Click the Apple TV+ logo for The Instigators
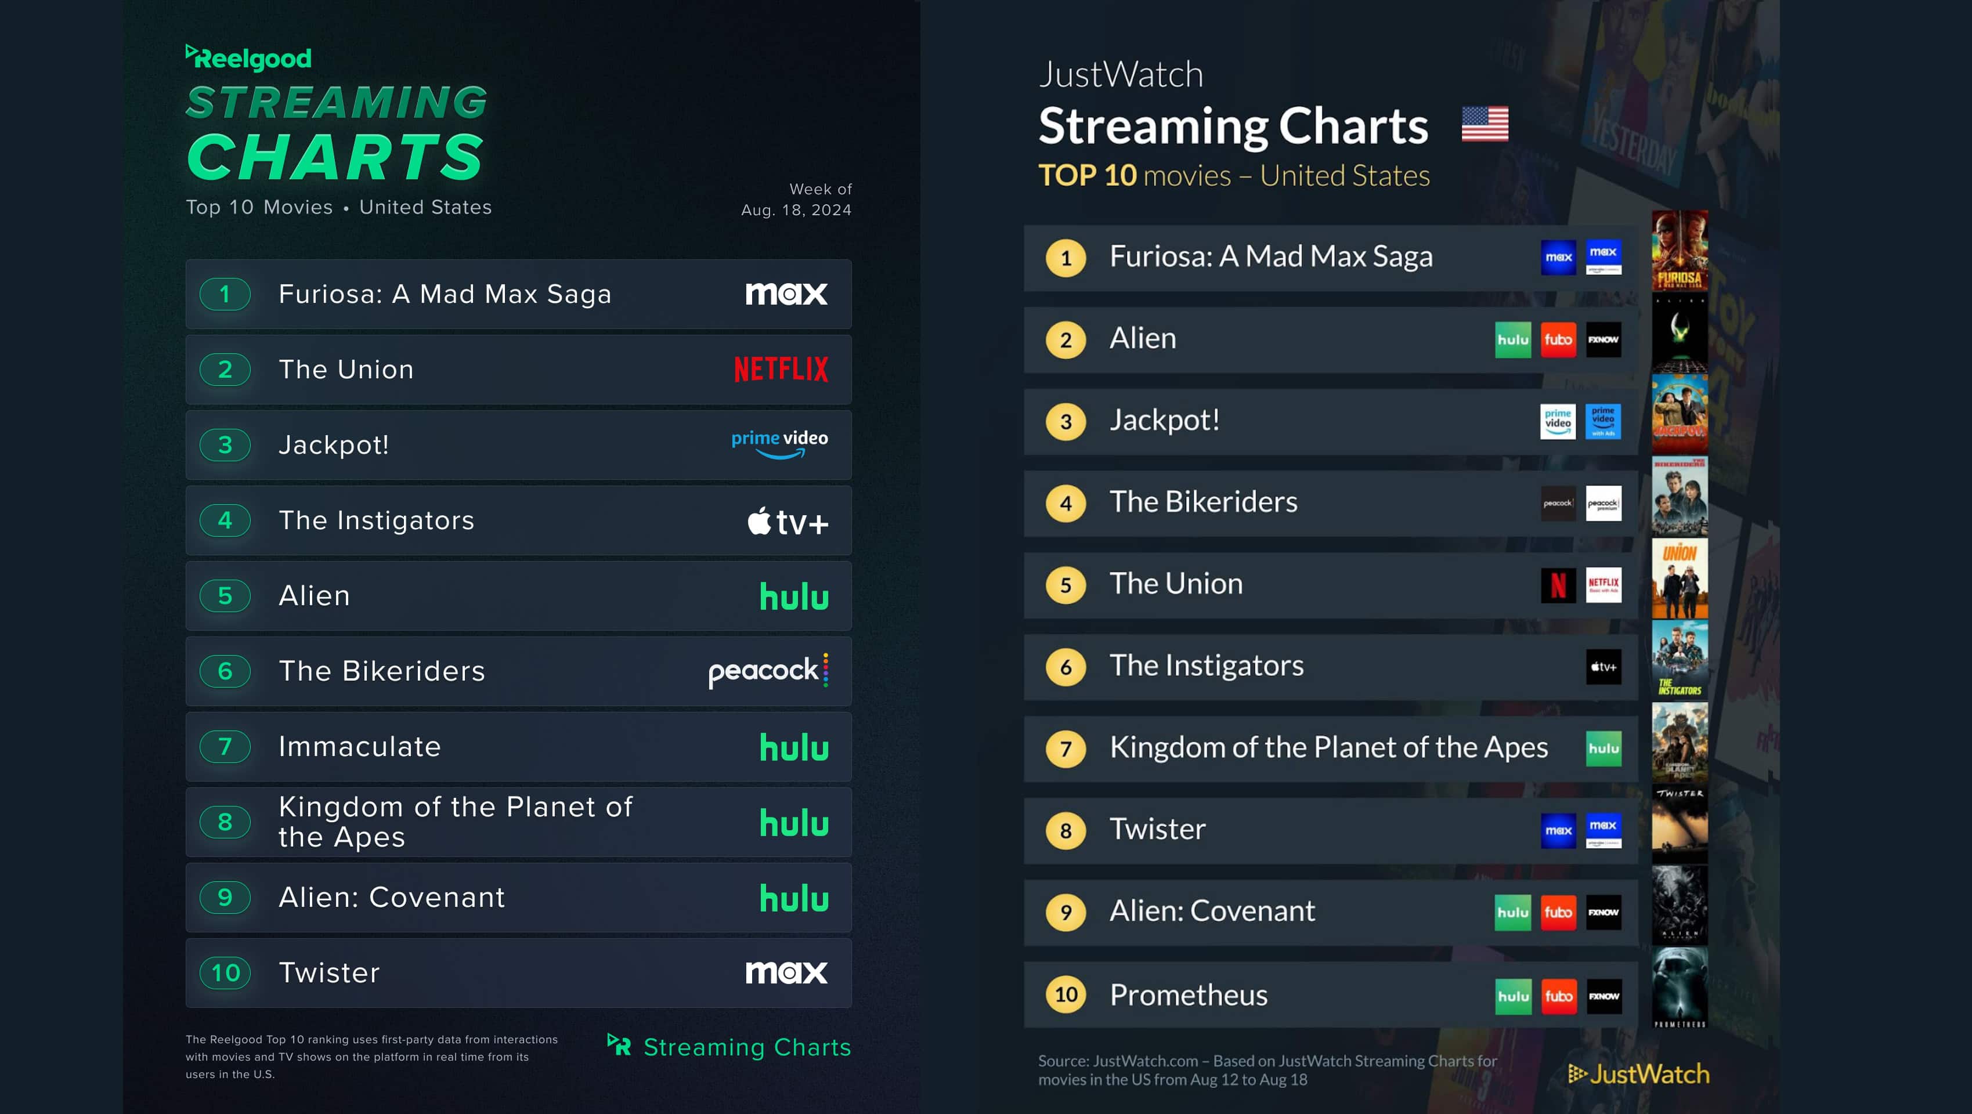Screen dimensions: 1972x1114 [788, 521]
